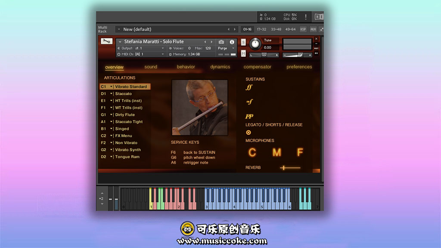
Task: Expand the D1 Staccato articulation dropdown
Action: point(112,93)
